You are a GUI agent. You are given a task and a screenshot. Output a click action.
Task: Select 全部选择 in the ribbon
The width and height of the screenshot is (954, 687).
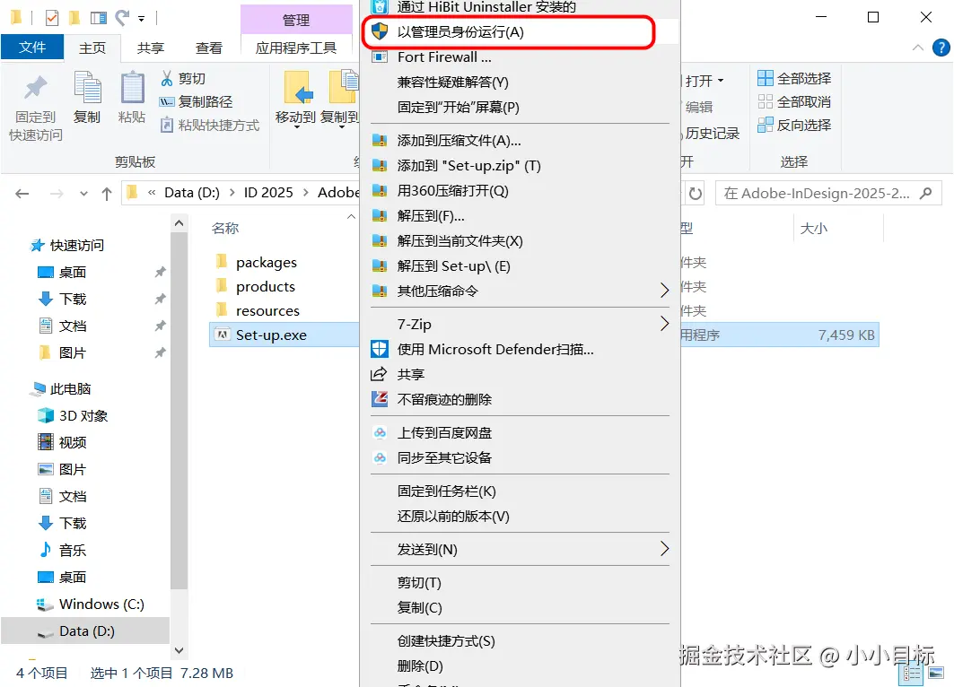(x=794, y=78)
